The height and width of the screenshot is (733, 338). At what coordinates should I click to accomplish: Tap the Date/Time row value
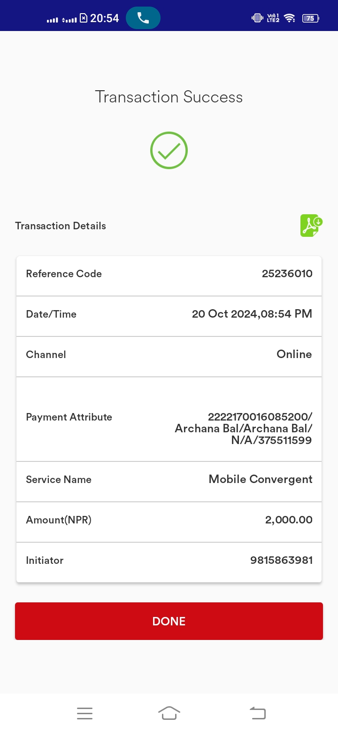coord(252,314)
